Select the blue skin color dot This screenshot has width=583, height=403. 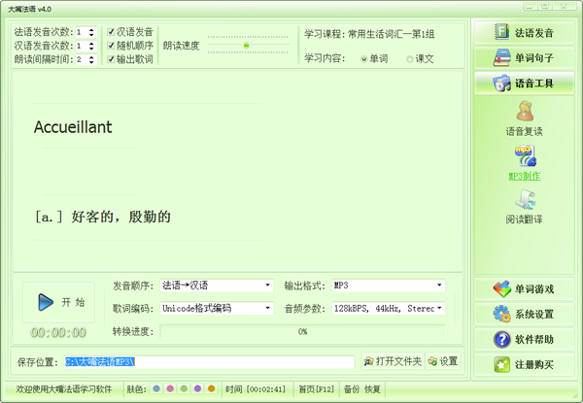[x=156, y=388]
